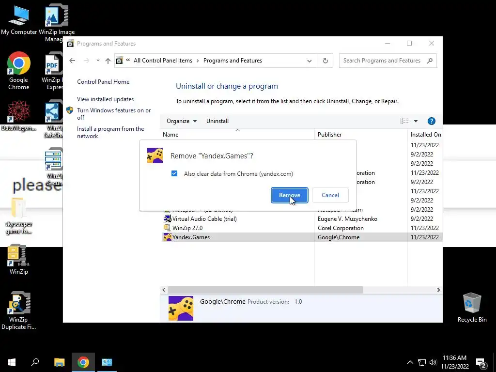
Task: Select All Control Panel Items breadcrumb
Action: (x=163, y=61)
